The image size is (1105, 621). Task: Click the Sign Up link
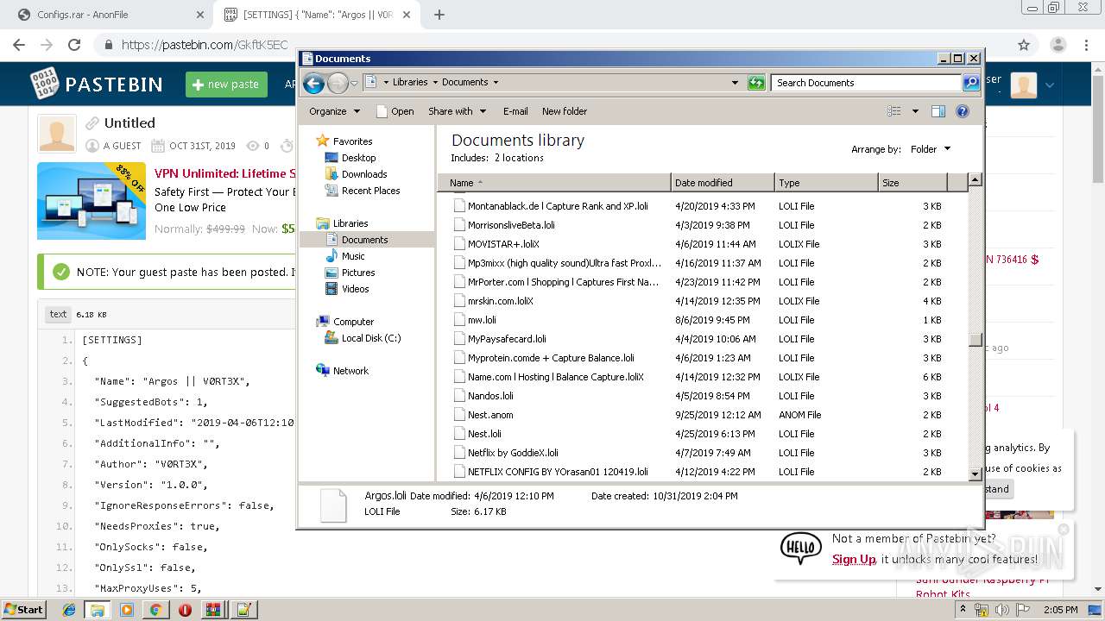pos(854,559)
